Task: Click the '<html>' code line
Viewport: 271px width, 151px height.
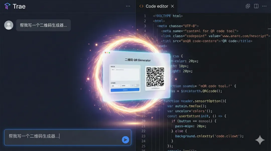Action: click(x=159, y=21)
